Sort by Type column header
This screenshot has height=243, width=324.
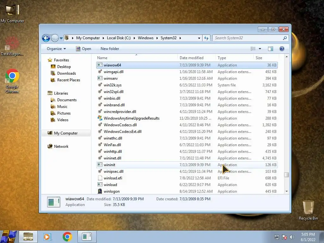coord(234,58)
